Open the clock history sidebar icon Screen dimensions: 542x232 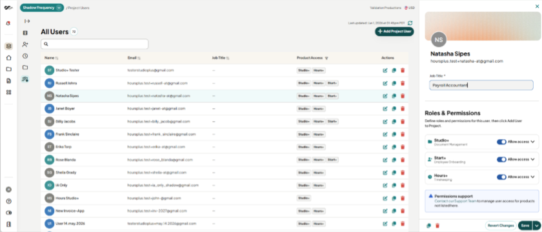pos(25,56)
